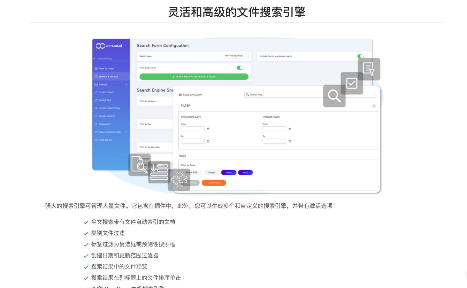Deselect the 'video' tag chip
The image size is (467, 288).
tap(229, 172)
